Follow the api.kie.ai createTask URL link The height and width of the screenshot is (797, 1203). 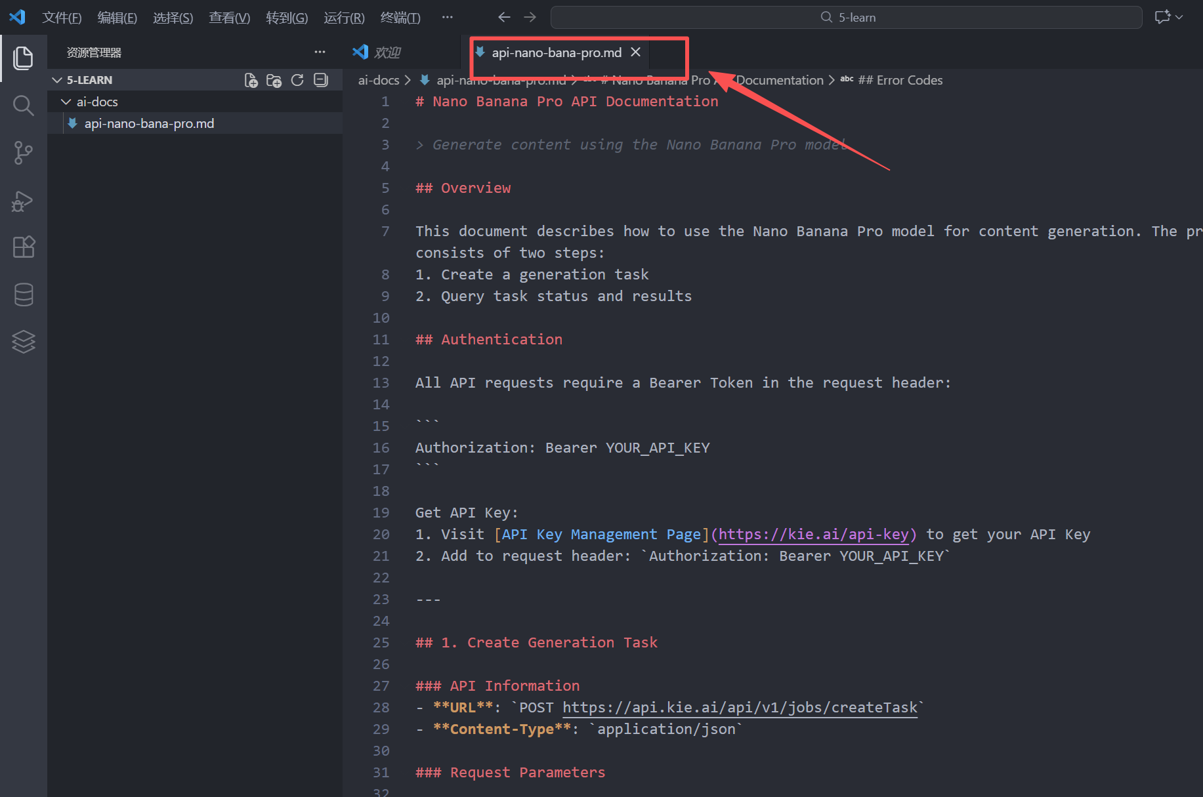[740, 708]
